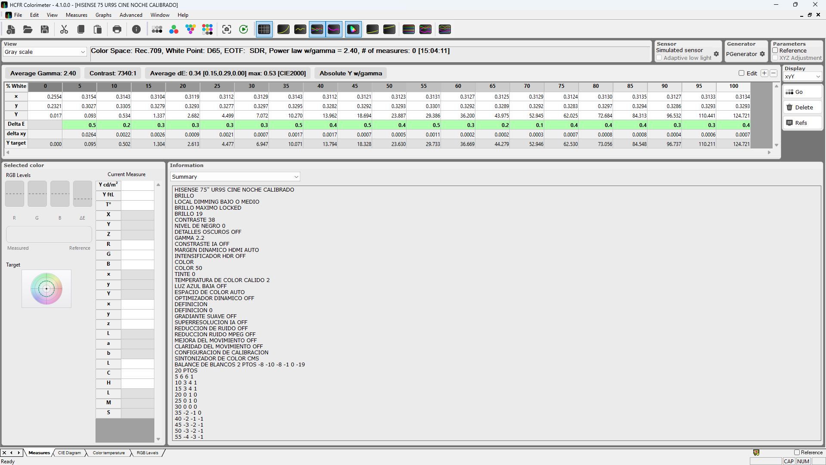Image resolution: width=826 pixels, height=465 pixels.
Task: Open the About info icon
Action: [x=136, y=29]
